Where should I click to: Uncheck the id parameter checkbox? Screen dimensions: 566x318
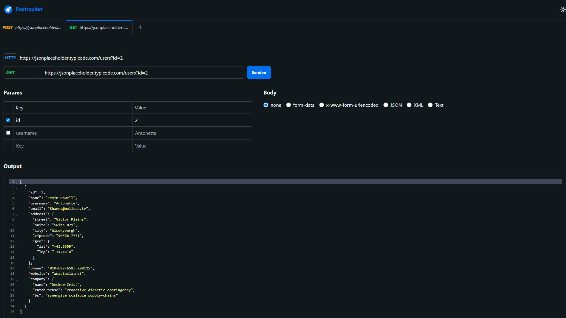pyautogui.click(x=8, y=120)
